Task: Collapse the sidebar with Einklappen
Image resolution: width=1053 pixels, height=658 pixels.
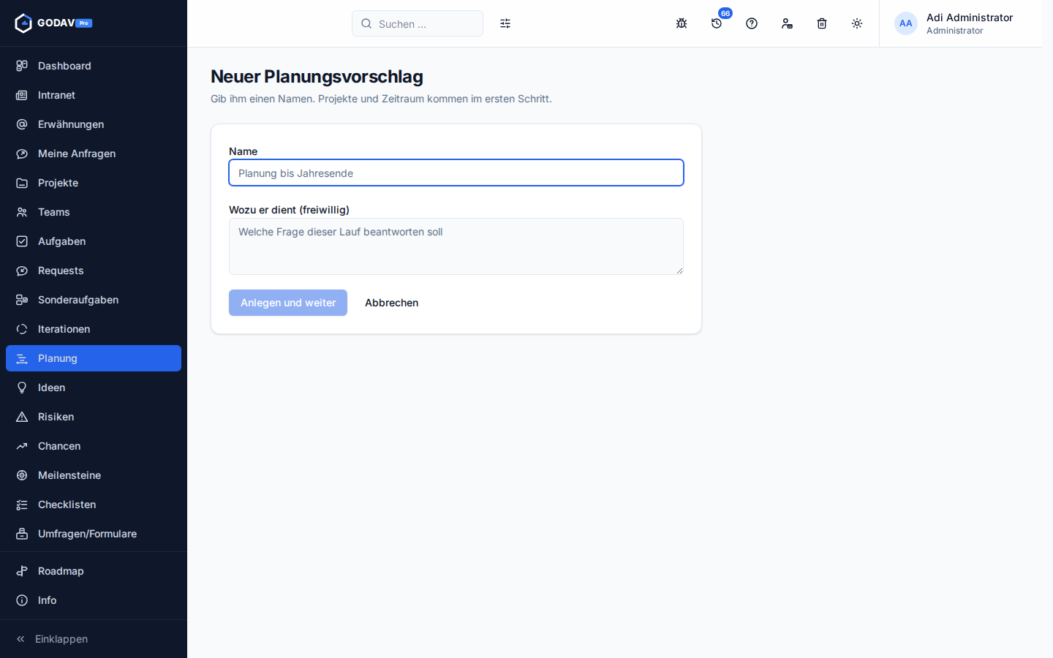Action: click(94, 639)
